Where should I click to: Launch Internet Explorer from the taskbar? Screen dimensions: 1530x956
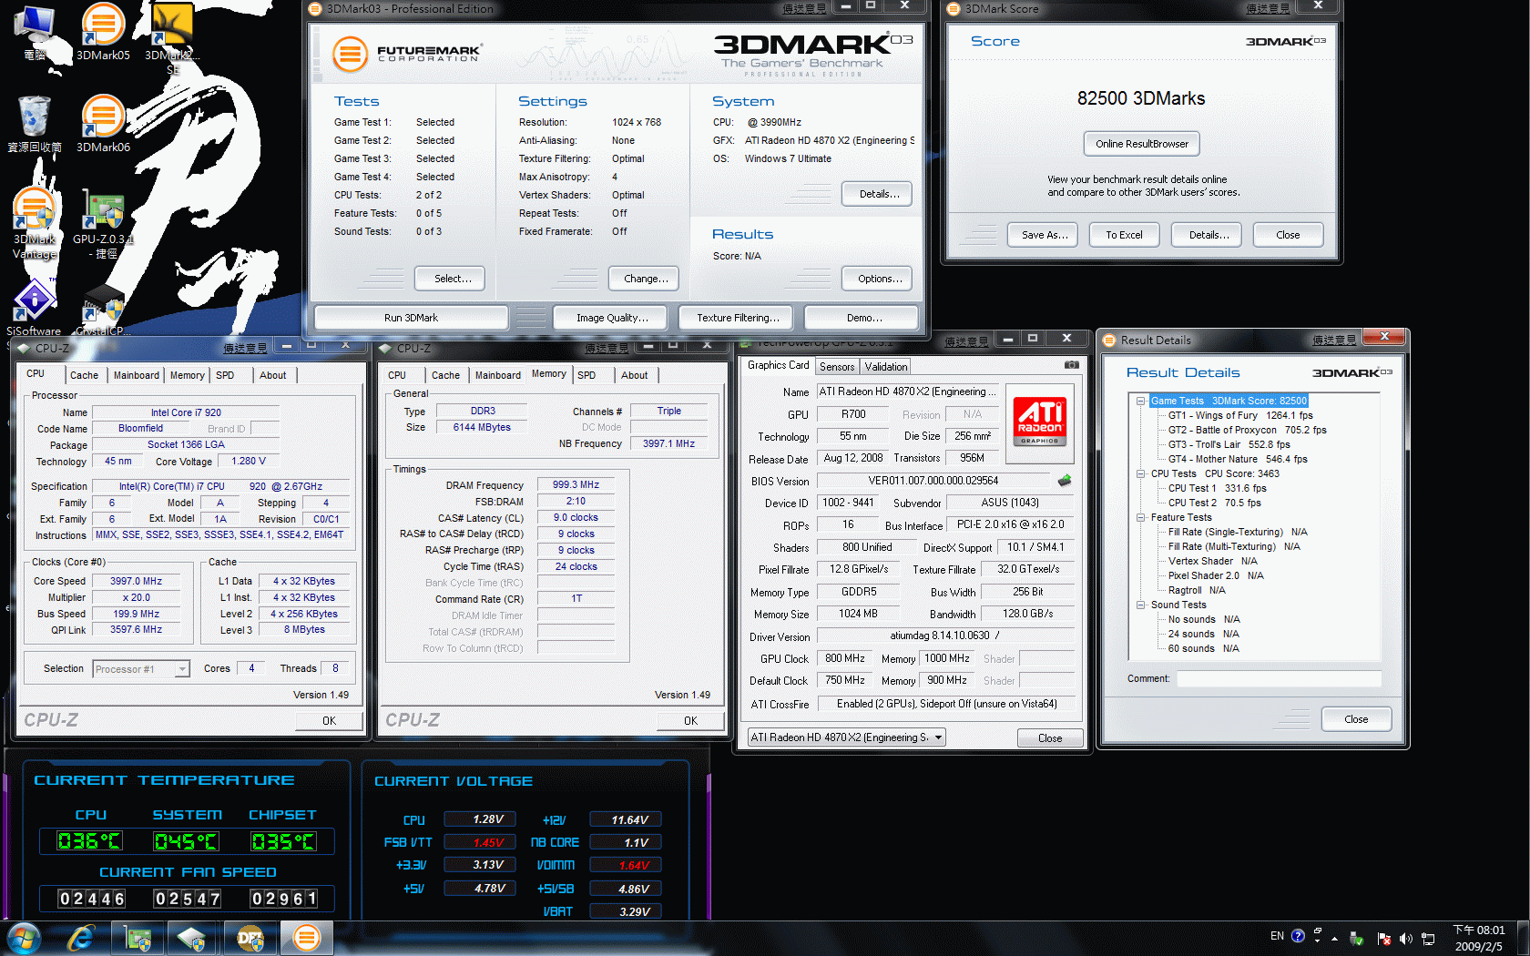[80, 938]
